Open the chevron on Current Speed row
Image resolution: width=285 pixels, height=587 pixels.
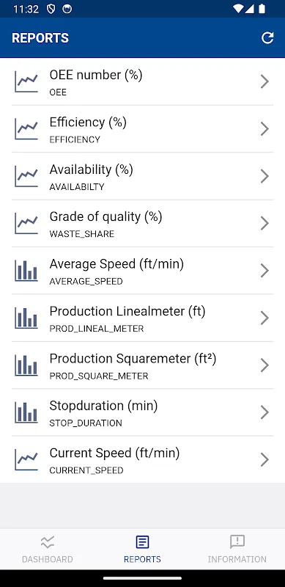coord(264,460)
